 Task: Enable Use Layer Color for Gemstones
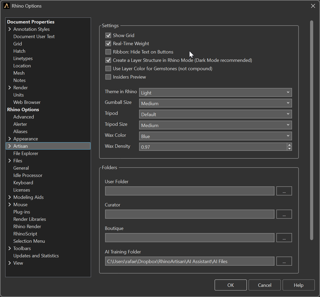[x=108, y=69]
